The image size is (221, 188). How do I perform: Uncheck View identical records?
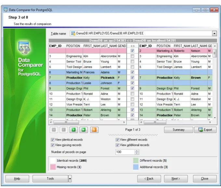[52, 140]
